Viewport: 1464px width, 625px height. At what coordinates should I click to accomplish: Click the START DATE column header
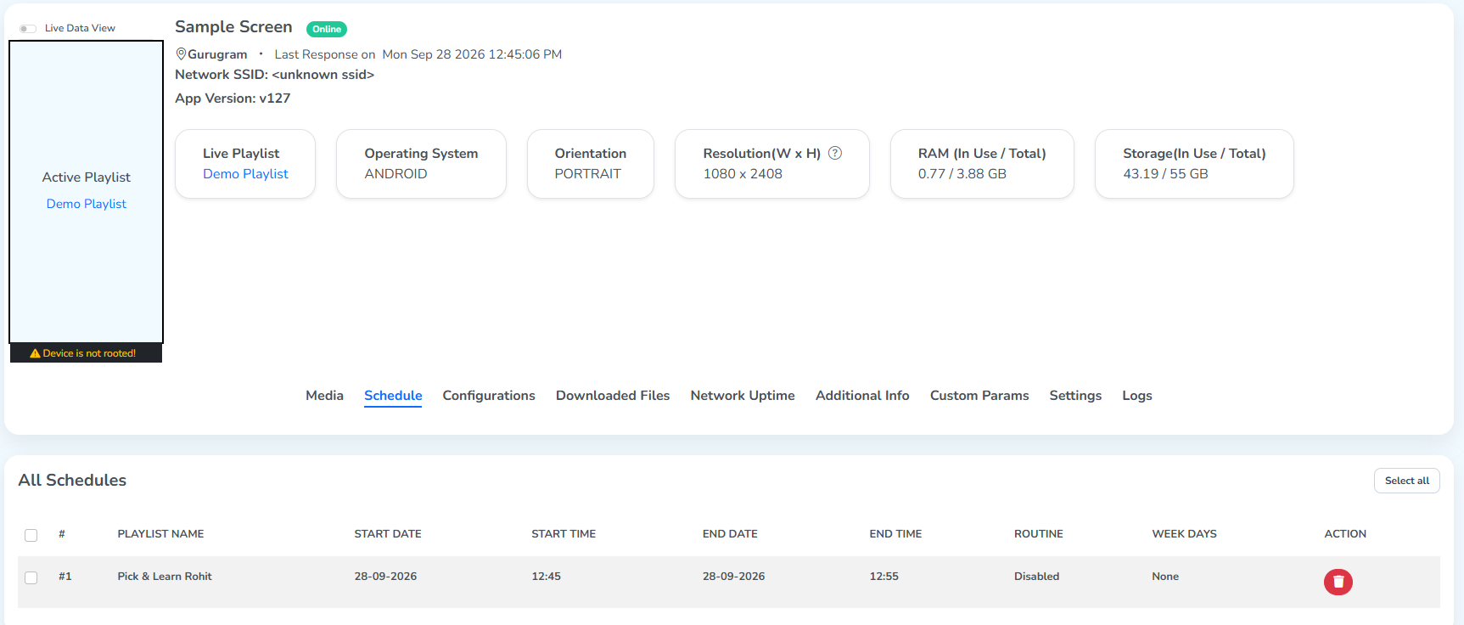(388, 534)
